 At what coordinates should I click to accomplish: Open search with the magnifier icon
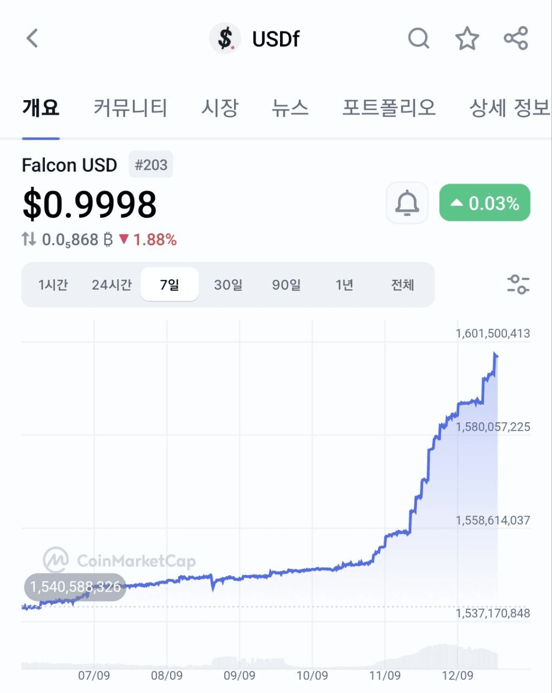(418, 38)
